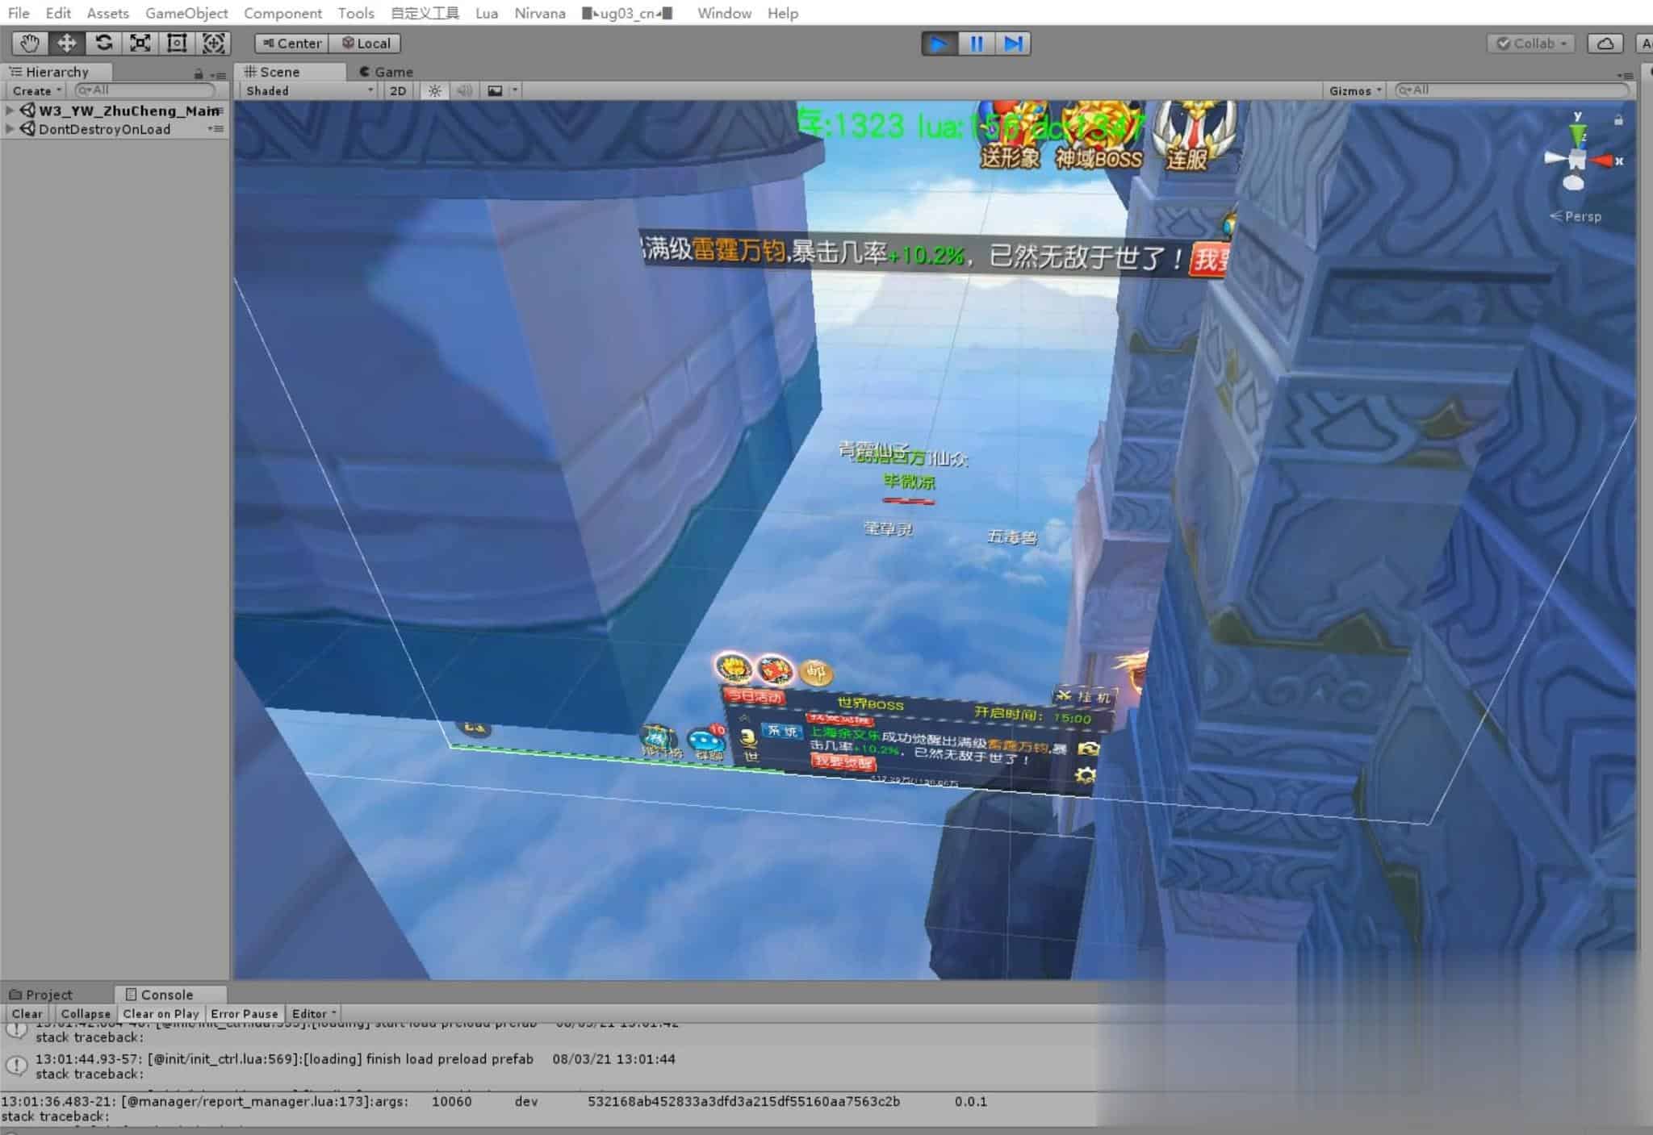Select the 'finish load preload prefab' log entry

(x=549, y=1066)
